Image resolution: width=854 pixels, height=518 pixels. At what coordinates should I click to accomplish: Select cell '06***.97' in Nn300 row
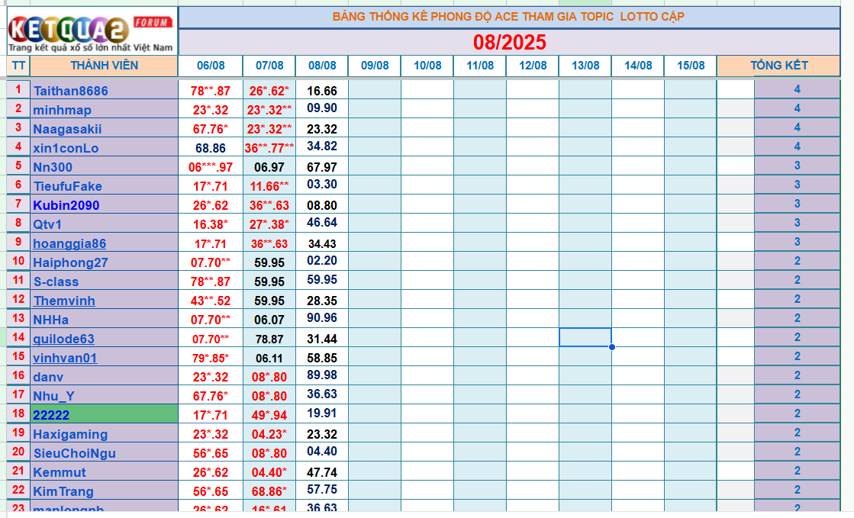point(211,166)
